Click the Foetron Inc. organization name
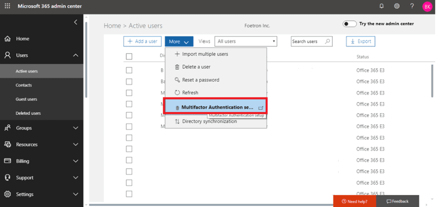The image size is (436, 207). pos(257,25)
